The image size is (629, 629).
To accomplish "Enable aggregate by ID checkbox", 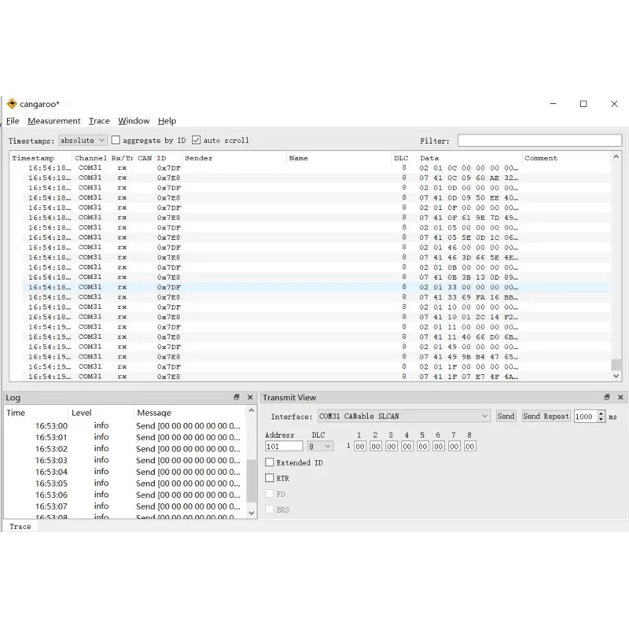I will click(x=116, y=140).
